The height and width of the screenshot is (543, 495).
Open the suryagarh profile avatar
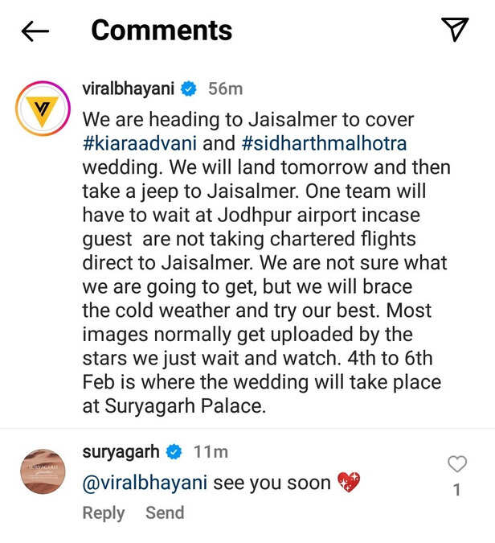coord(43,471)
